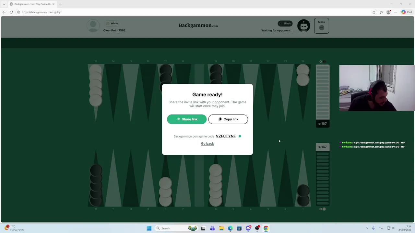The image size is (415, 233).
Task: Switch to Chrome in taskbar
Action: point(266,228)
